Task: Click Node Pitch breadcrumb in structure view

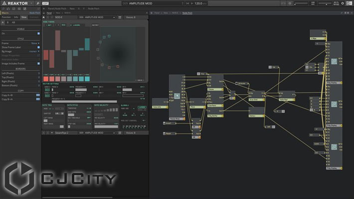Action: pyautogui.click(x=187, y=13)
